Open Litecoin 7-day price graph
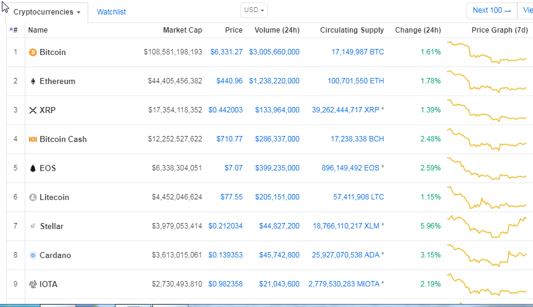Viewport: 533px width, 307px height. click(x=487, y=197)
